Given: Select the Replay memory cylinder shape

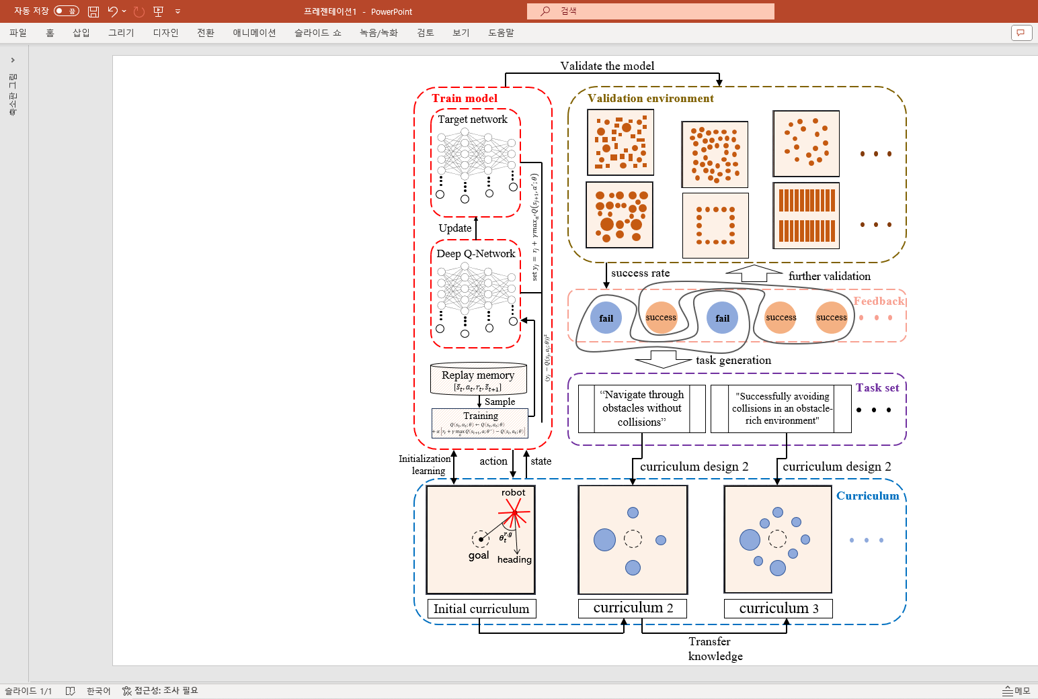Looking at the screenshot, I should point(478,379).
